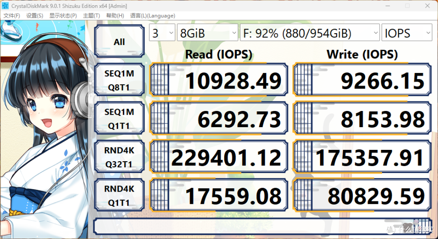Open the 显示状态(P) menu
Image resolution: width=438 pixels, height=239 pixels.
tap(63, 16)
